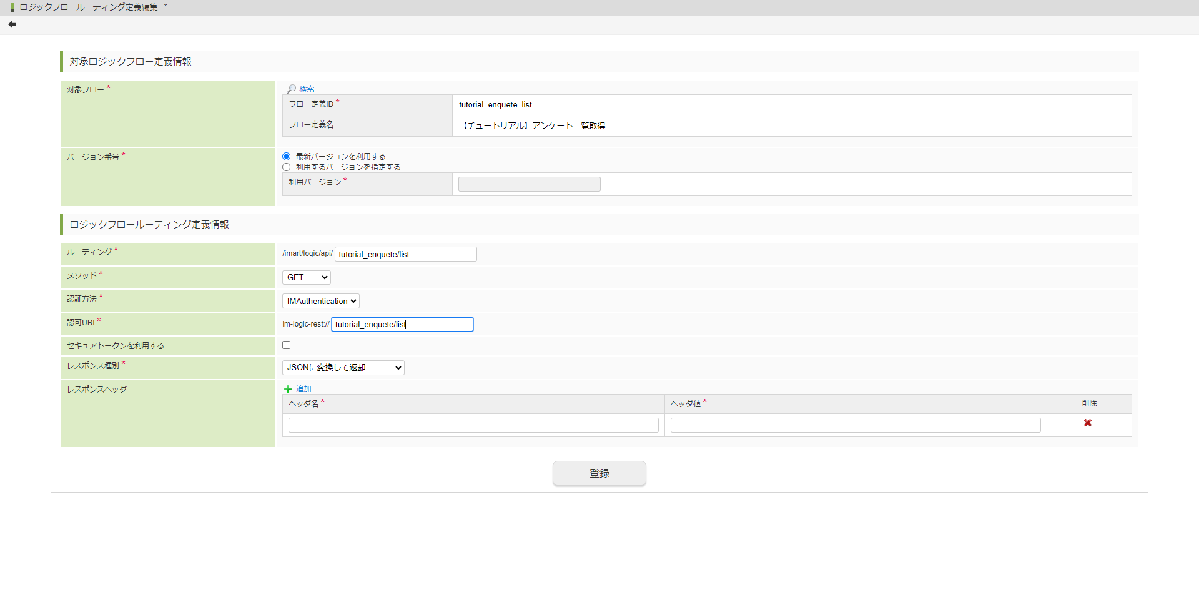Open the IMAuthentication dropdown

[321, 302]
